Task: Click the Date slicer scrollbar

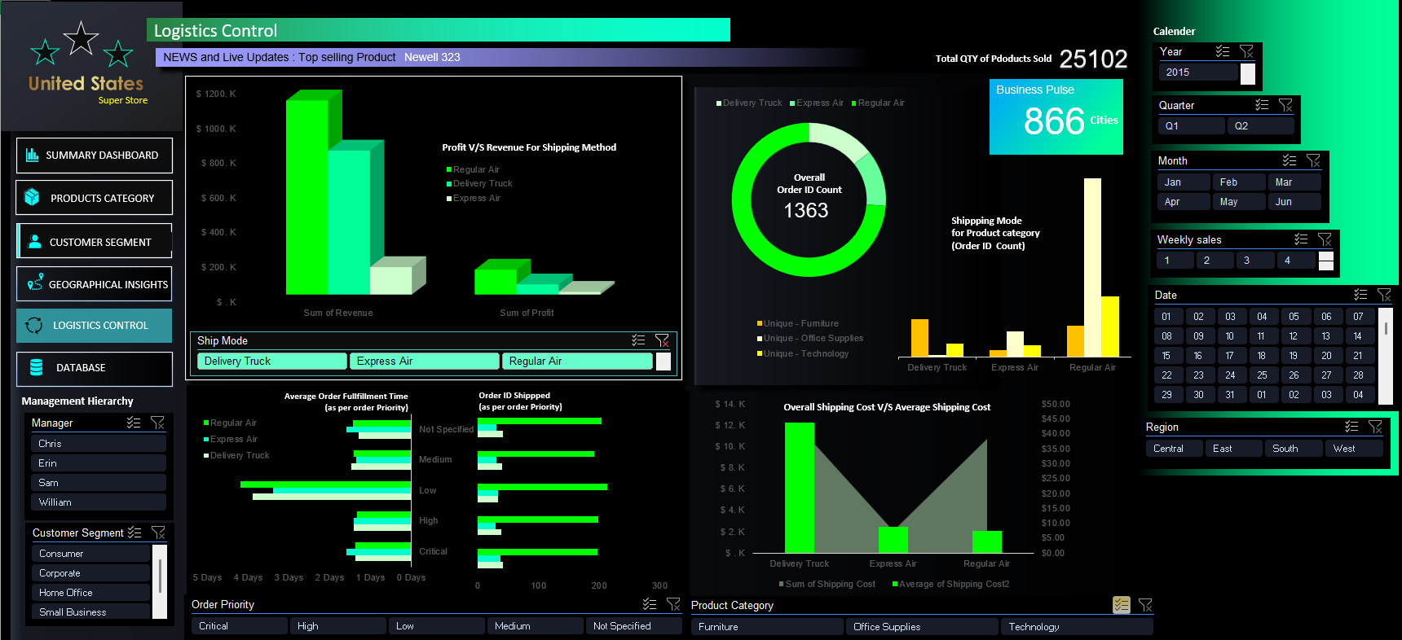Action: click(x=1386, y=355)
